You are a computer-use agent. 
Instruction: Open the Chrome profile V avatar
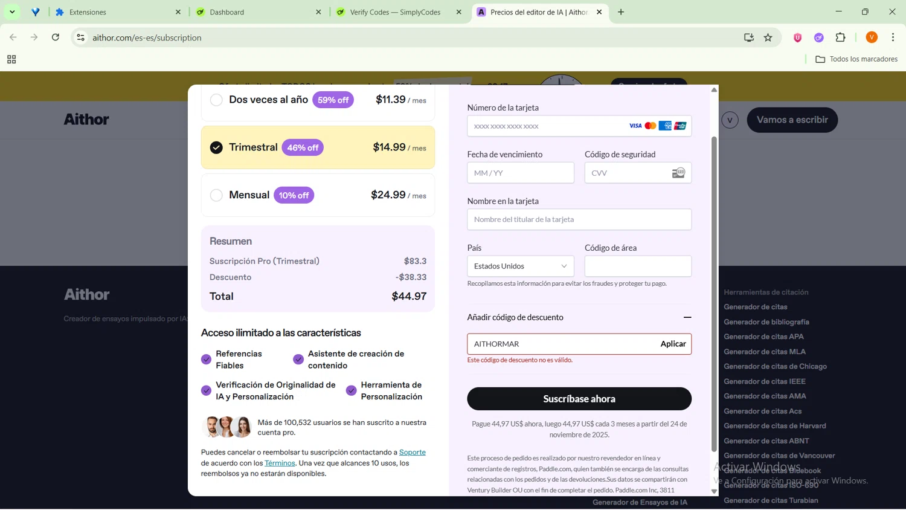872,37
